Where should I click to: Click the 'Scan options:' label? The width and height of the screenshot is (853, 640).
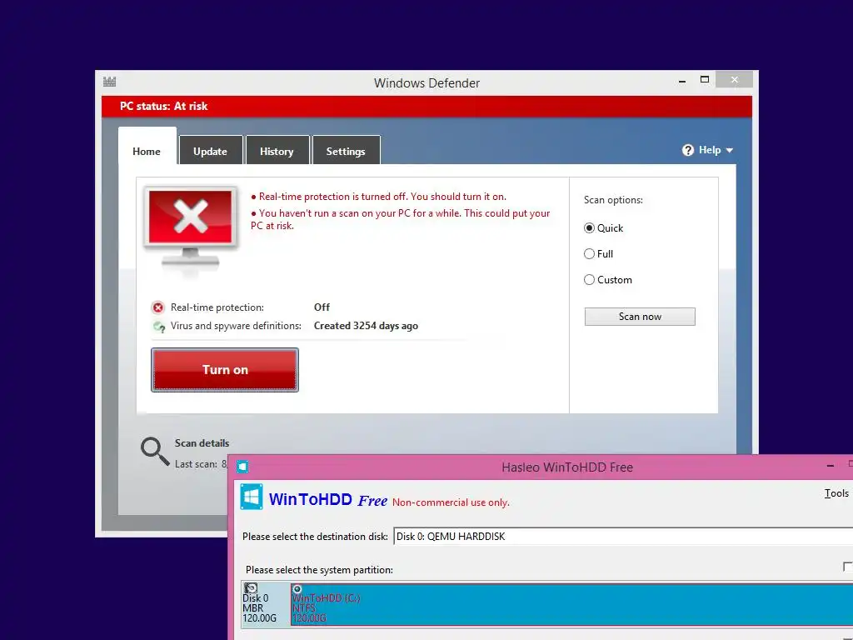613,200
